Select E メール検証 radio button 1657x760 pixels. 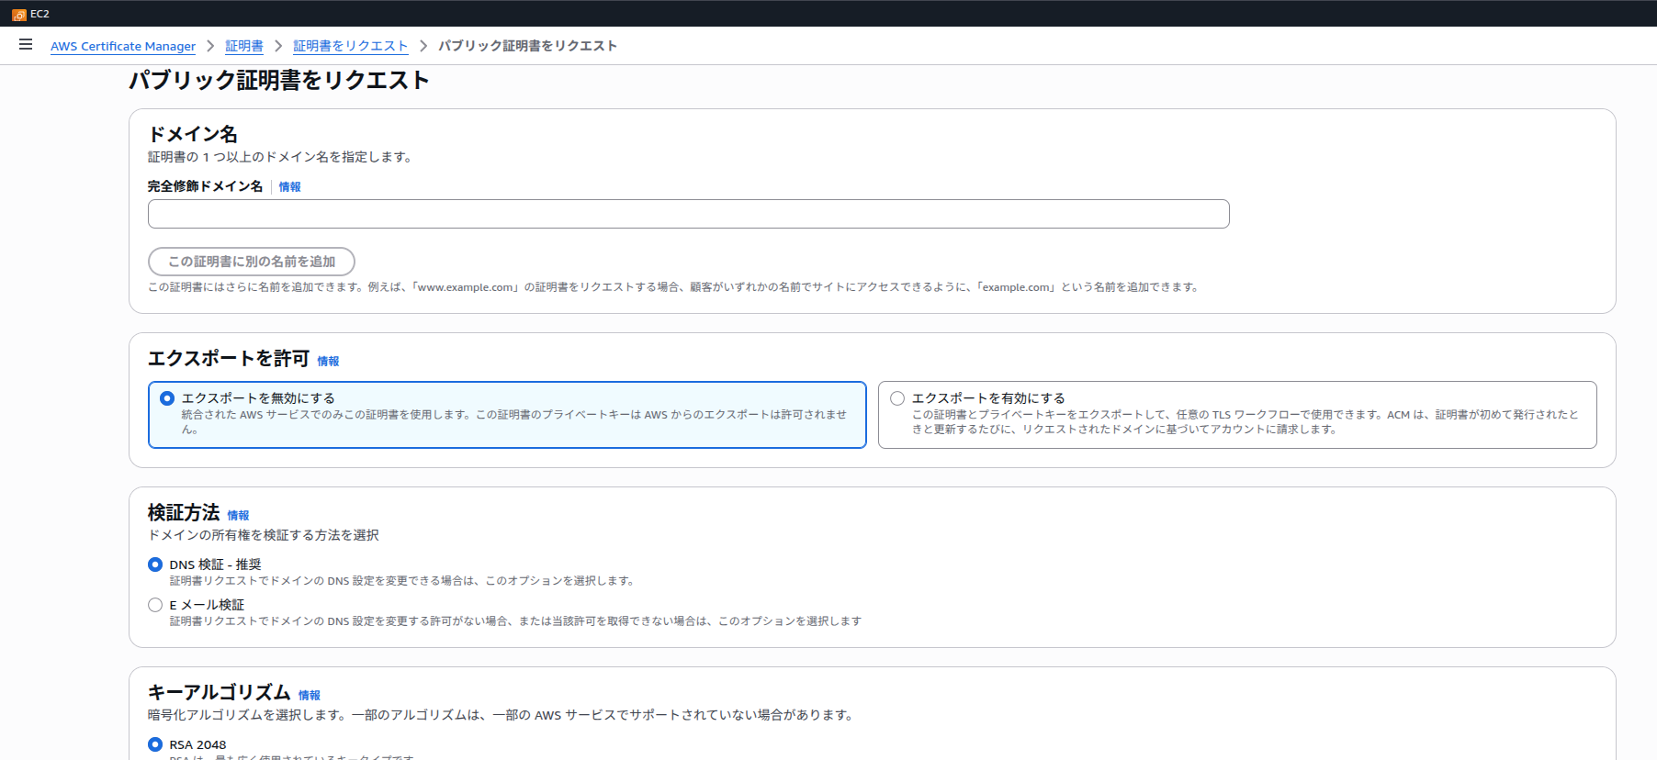[x=155, y=605]
